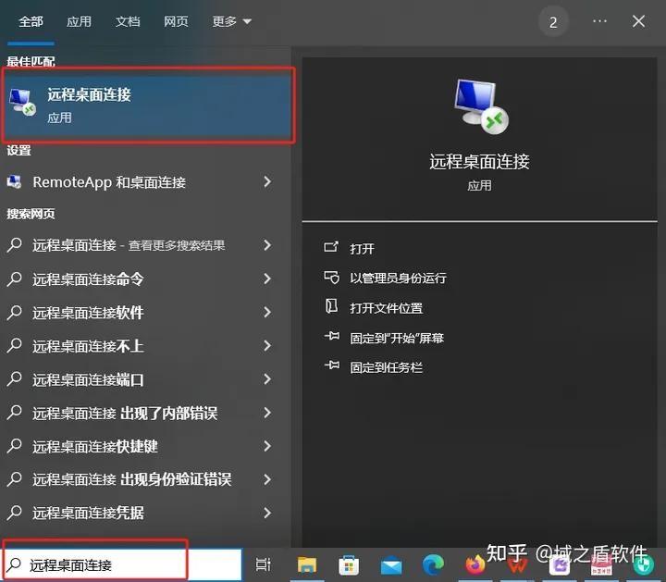This screenshot has height=582, width=666.
Task: Click the large 远程桌面连接 app icon in preview
Action: click(x=479, y=105)
